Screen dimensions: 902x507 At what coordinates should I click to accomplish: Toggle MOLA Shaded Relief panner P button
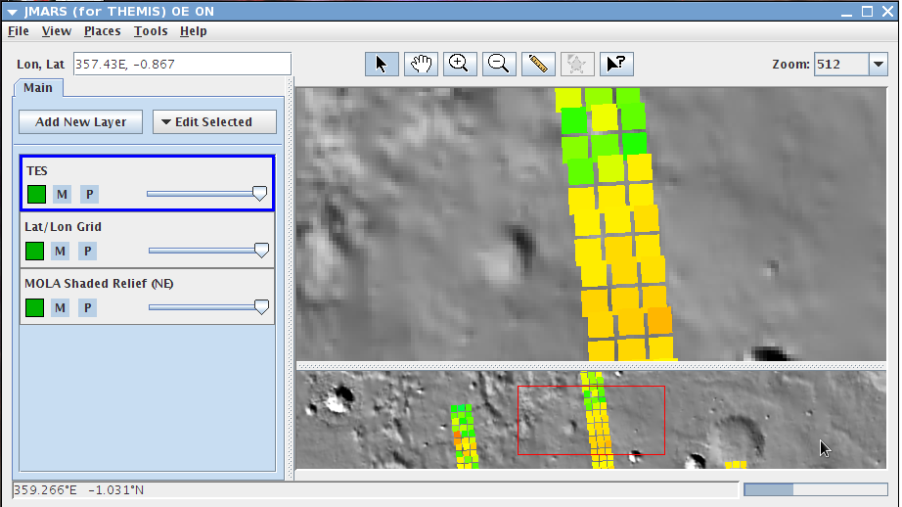point(88,308)
